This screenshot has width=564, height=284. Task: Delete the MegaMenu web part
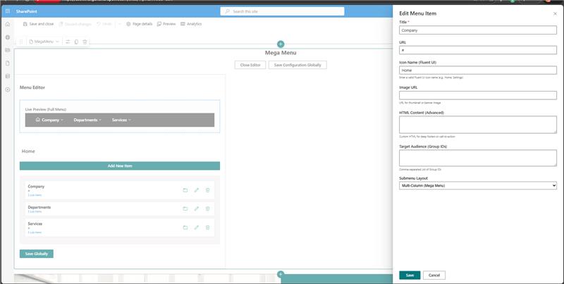click(85, 42)
